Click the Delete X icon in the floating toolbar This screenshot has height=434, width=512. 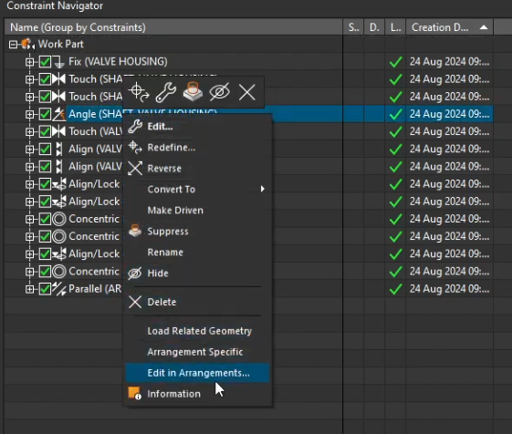click(246, 92)
